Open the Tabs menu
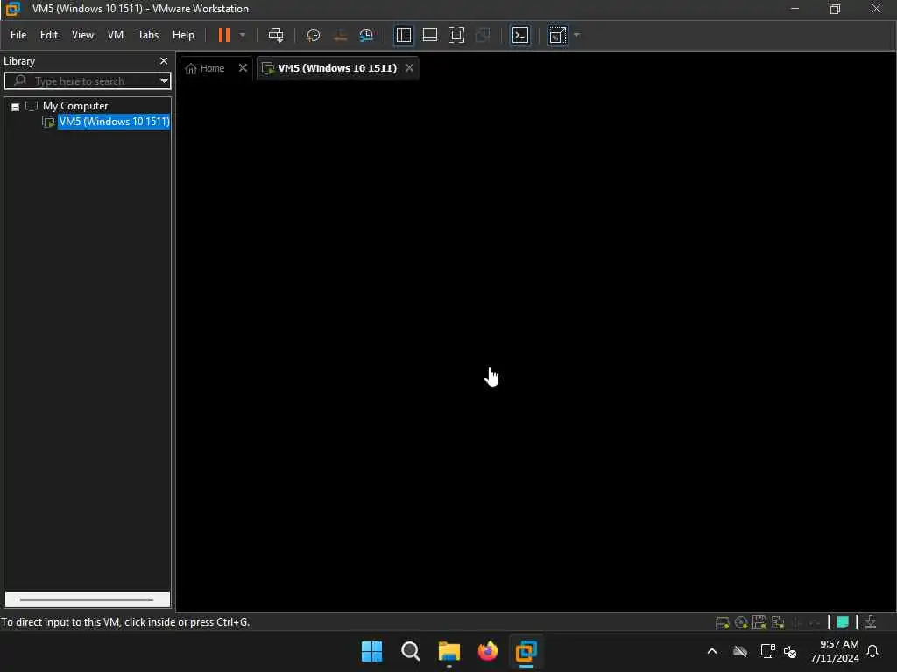 [x=147, y=35]
